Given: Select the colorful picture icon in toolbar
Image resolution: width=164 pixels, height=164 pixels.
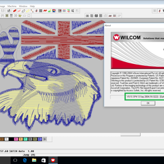Looking at the screenshot, I should coord(54,11).
